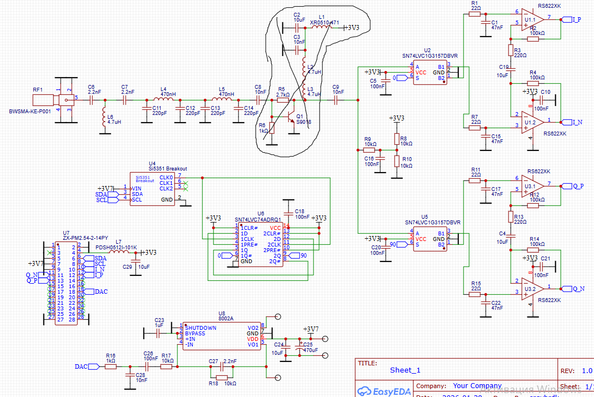
Task: Click the REV 1.0 value
Action: (587, 371)
